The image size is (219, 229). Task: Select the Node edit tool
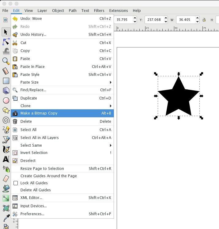[6, 42]
